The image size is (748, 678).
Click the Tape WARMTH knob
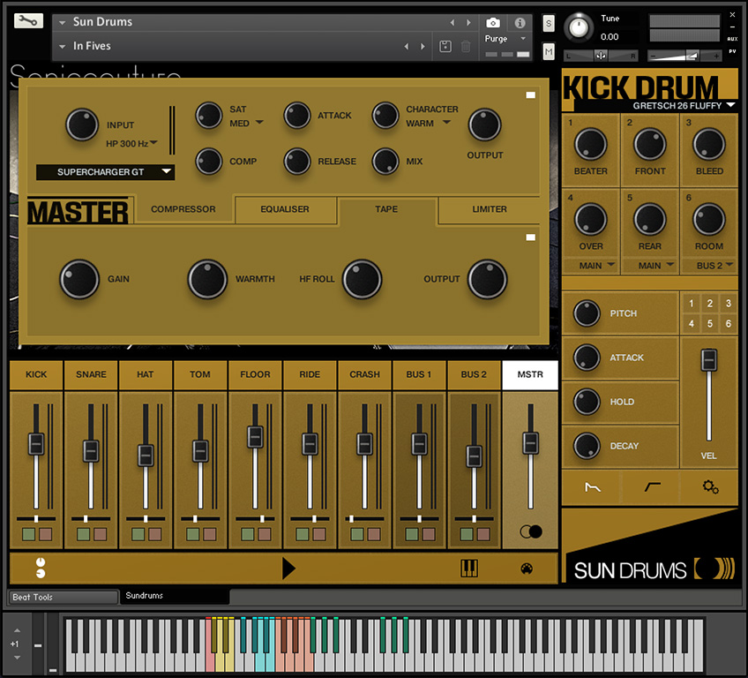tap(207, 279)
